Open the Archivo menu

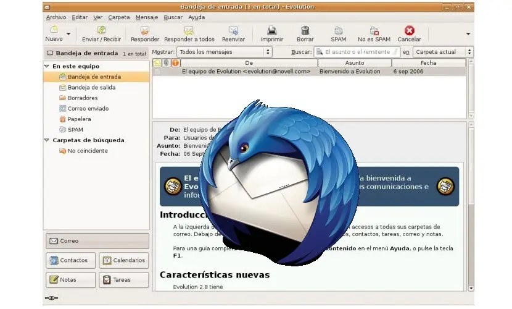56,17
